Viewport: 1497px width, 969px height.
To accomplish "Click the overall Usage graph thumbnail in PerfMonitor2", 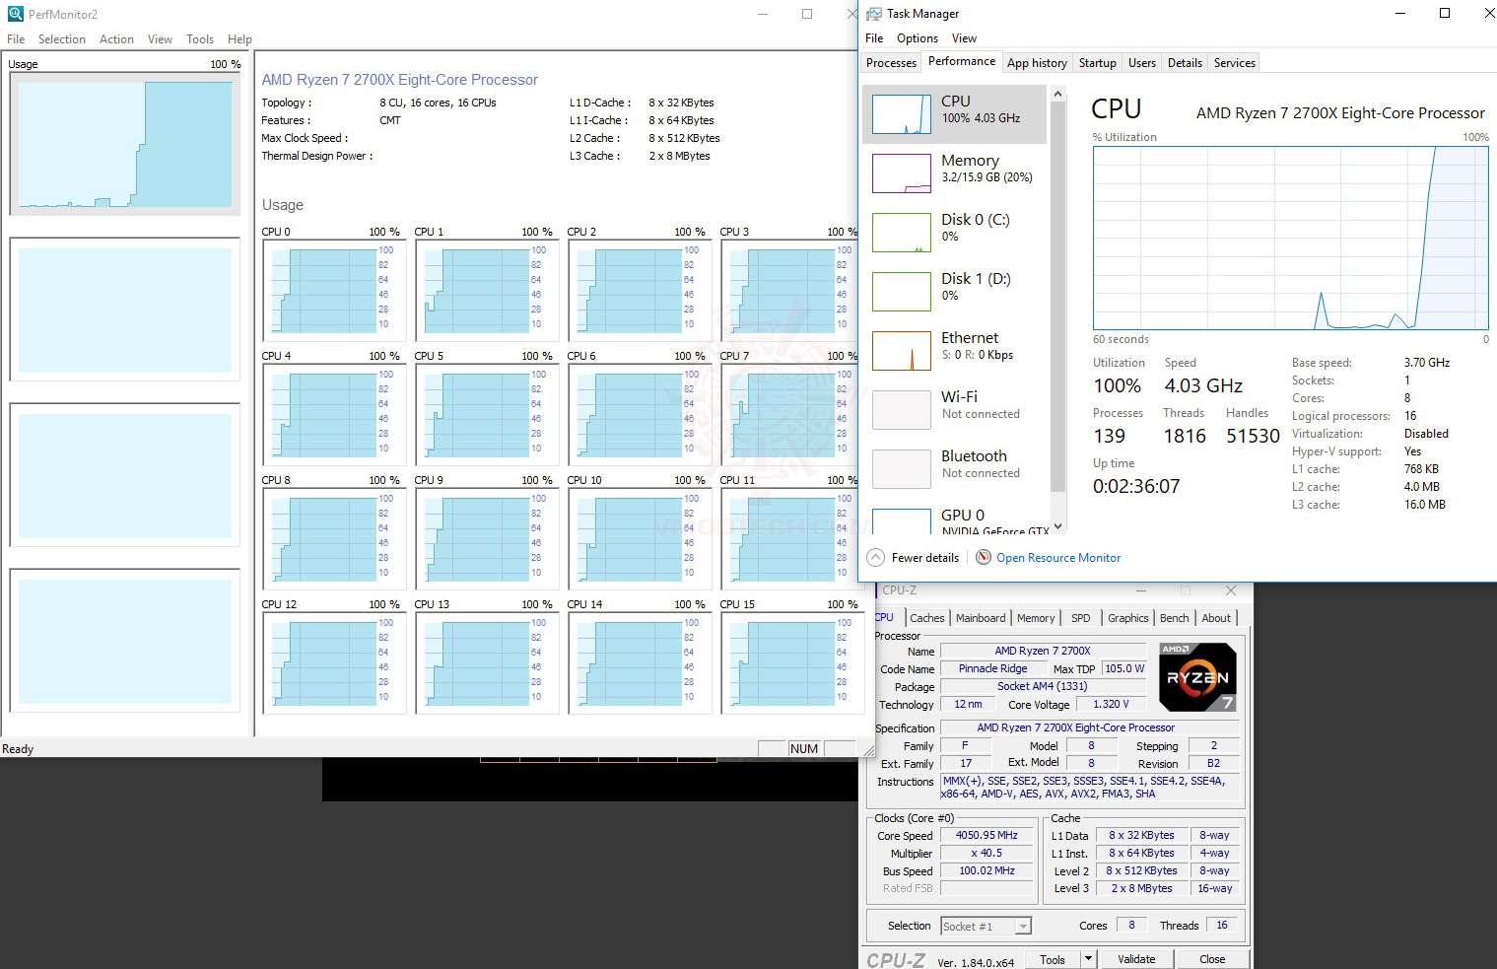I will pyautogui.click(x=125, y=144).
